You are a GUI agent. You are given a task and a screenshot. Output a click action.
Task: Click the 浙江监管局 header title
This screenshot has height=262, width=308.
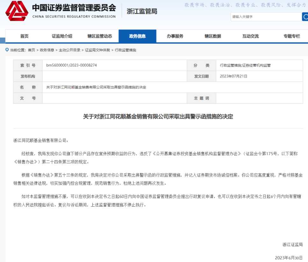click(x=142, y=11)
